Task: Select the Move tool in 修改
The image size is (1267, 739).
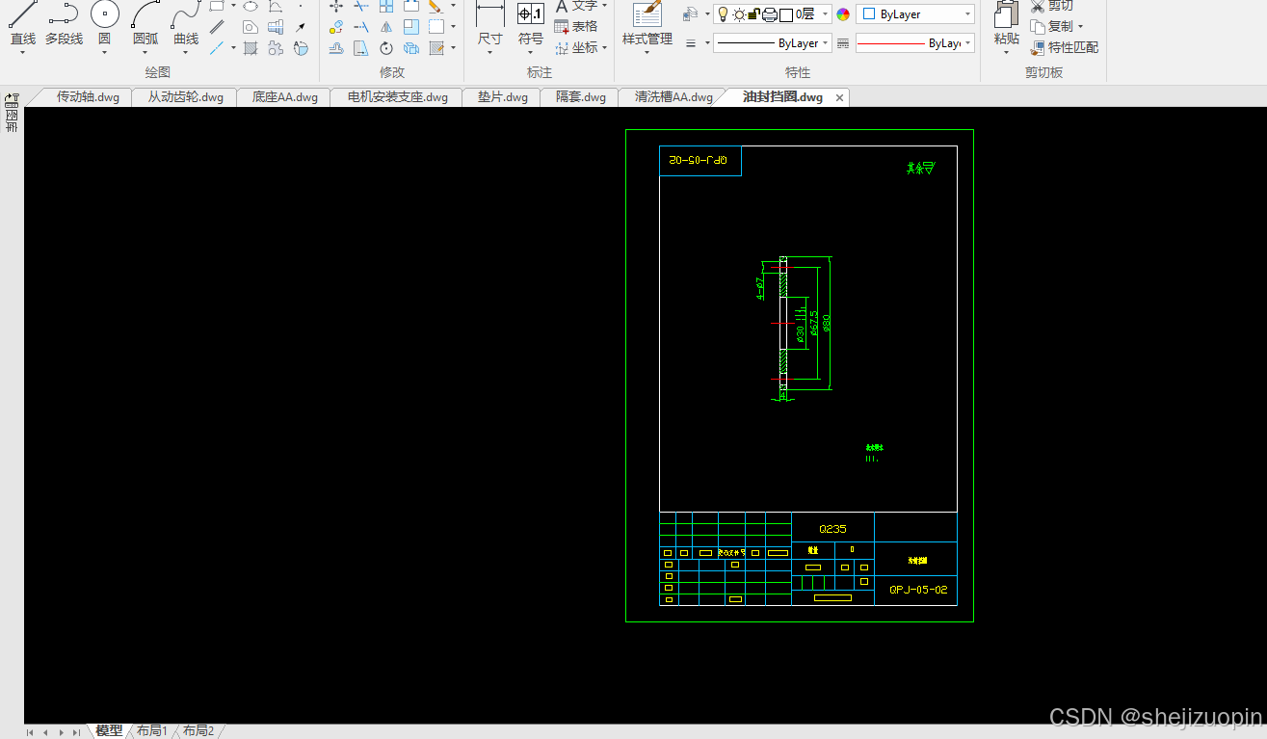Action: tap(336, 6)
